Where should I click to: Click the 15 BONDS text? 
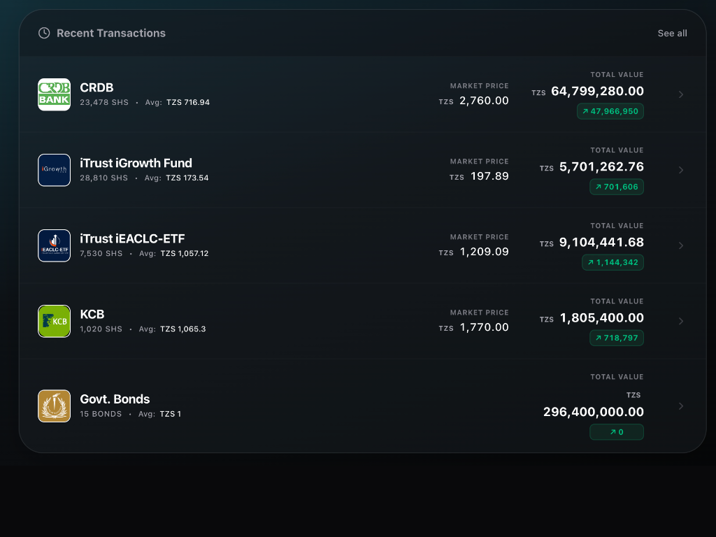coord(101,414)
